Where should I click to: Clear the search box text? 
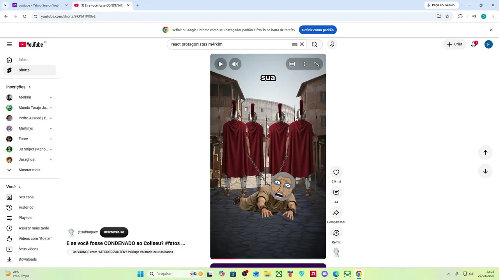click(302, 44)
